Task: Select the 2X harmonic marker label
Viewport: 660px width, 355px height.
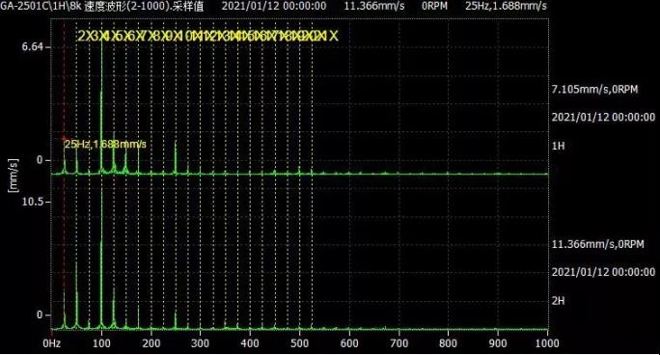Action: 81,36
